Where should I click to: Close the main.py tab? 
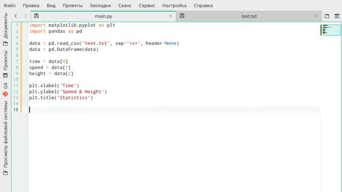(x=170, y=16)
